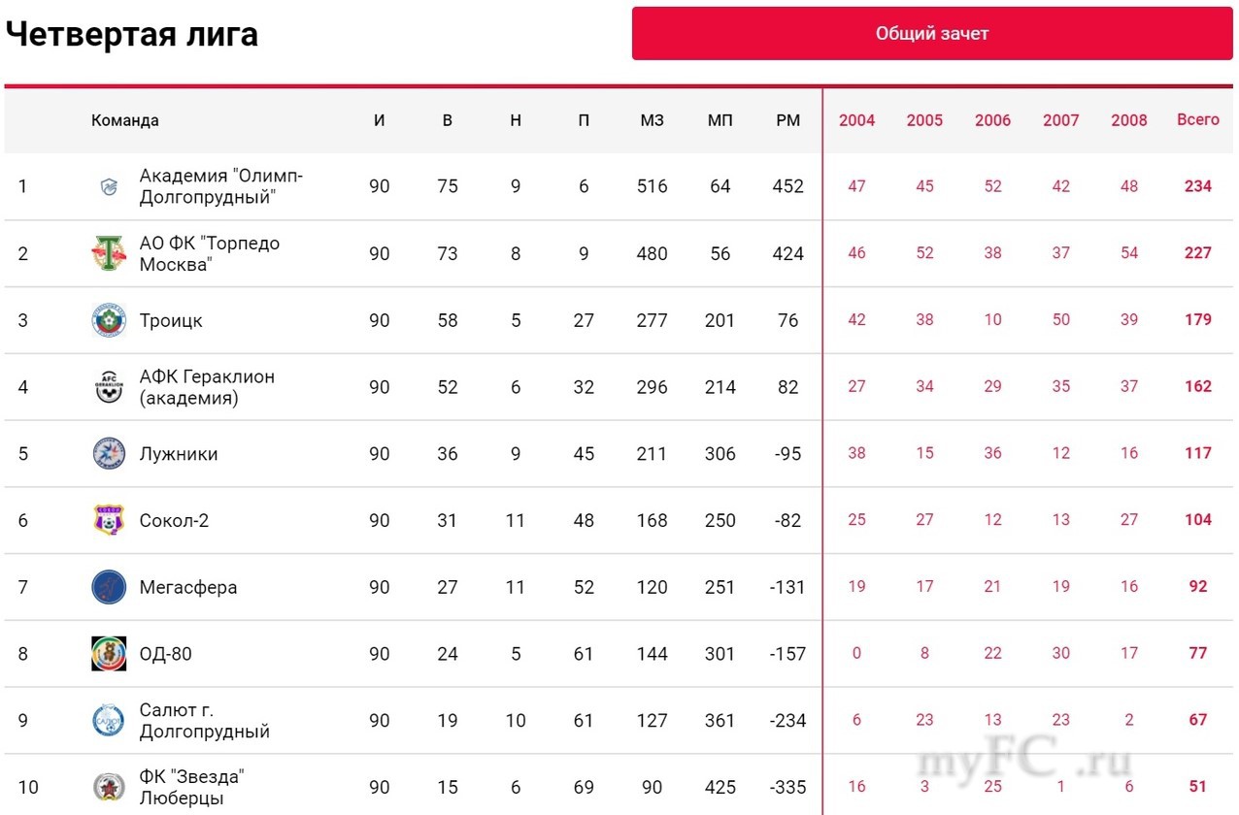This screenshot has height=815, width=1239.
Task: Select the 2008 year column header
Action: tap(1128, 120)
